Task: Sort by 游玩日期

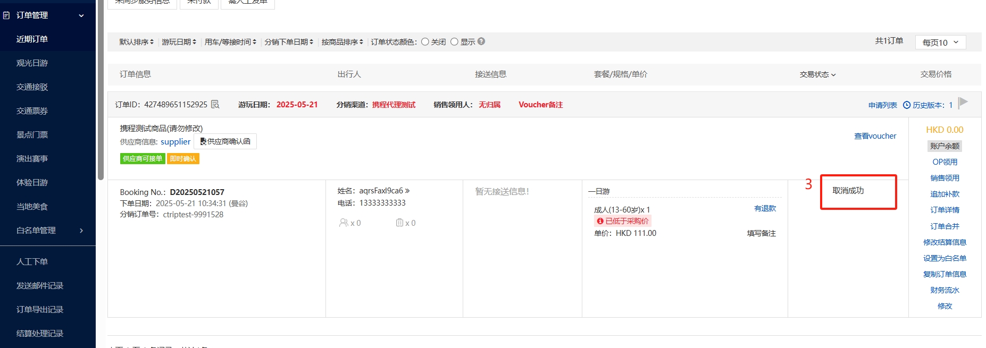Action: click(179, 42)
